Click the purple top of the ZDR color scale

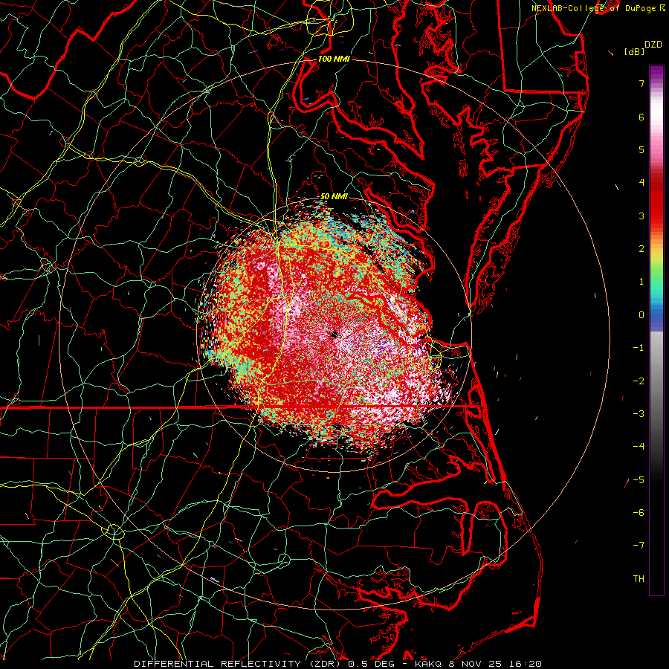point(656,73)
